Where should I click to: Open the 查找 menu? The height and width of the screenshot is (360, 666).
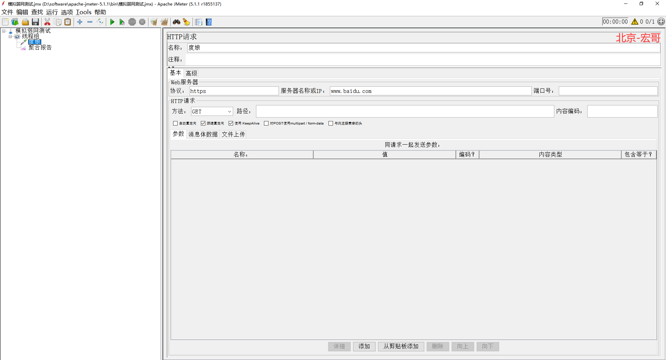click(x=37, y=12)
